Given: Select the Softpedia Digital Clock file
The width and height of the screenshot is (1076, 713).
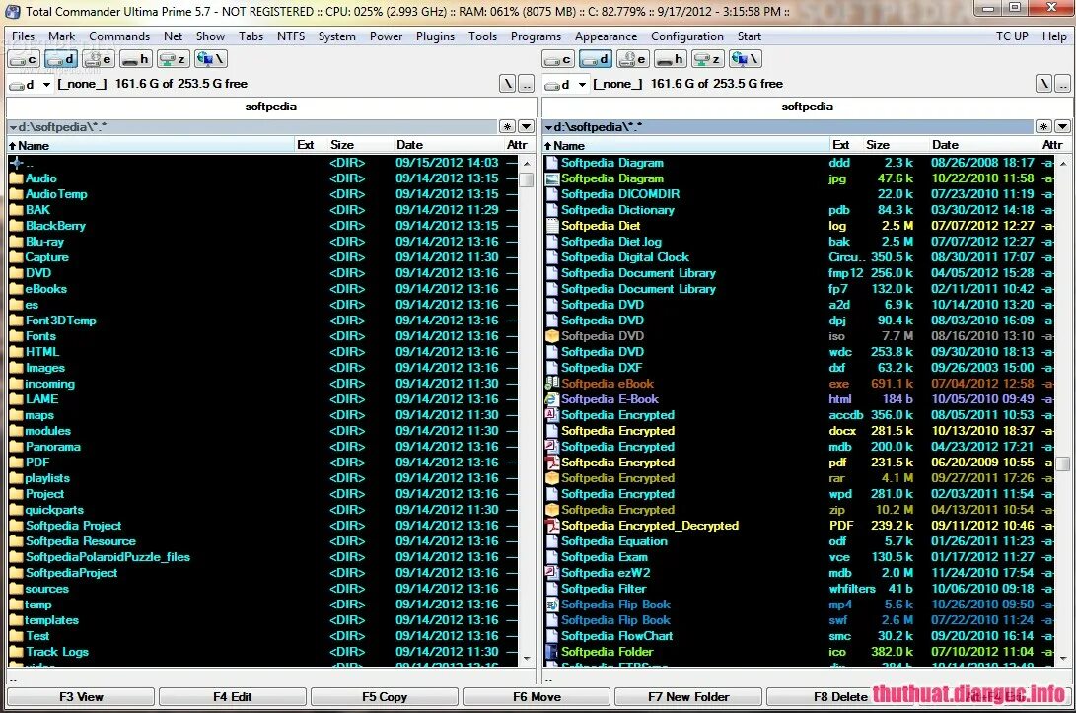Looking at the screenshot, I should point(800,257).
